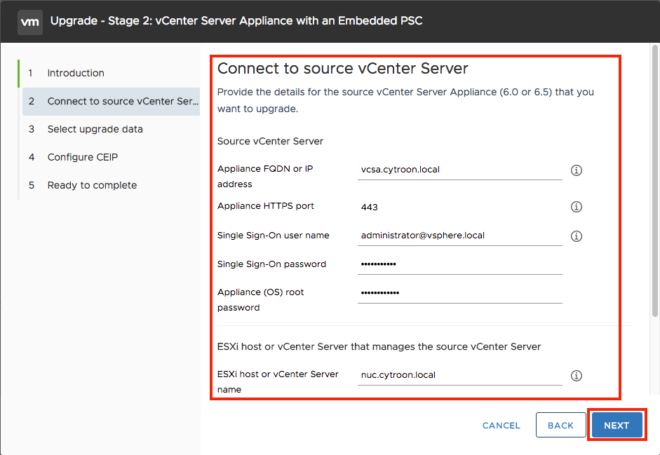The height and width of the screenshot is (455, 660).
Task: Select step 2 Connect to source vCenter Server
Action: point(111,102)
